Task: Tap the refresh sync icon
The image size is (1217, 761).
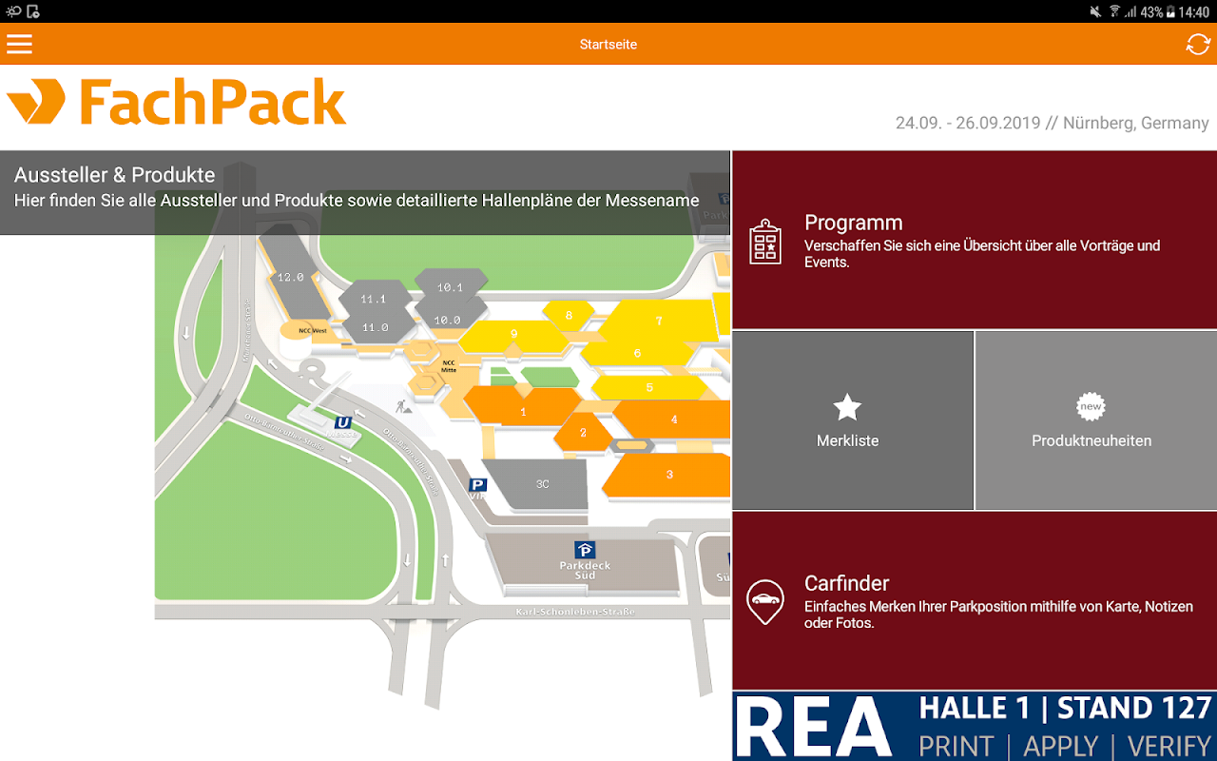Action: tap(1198, 44)
